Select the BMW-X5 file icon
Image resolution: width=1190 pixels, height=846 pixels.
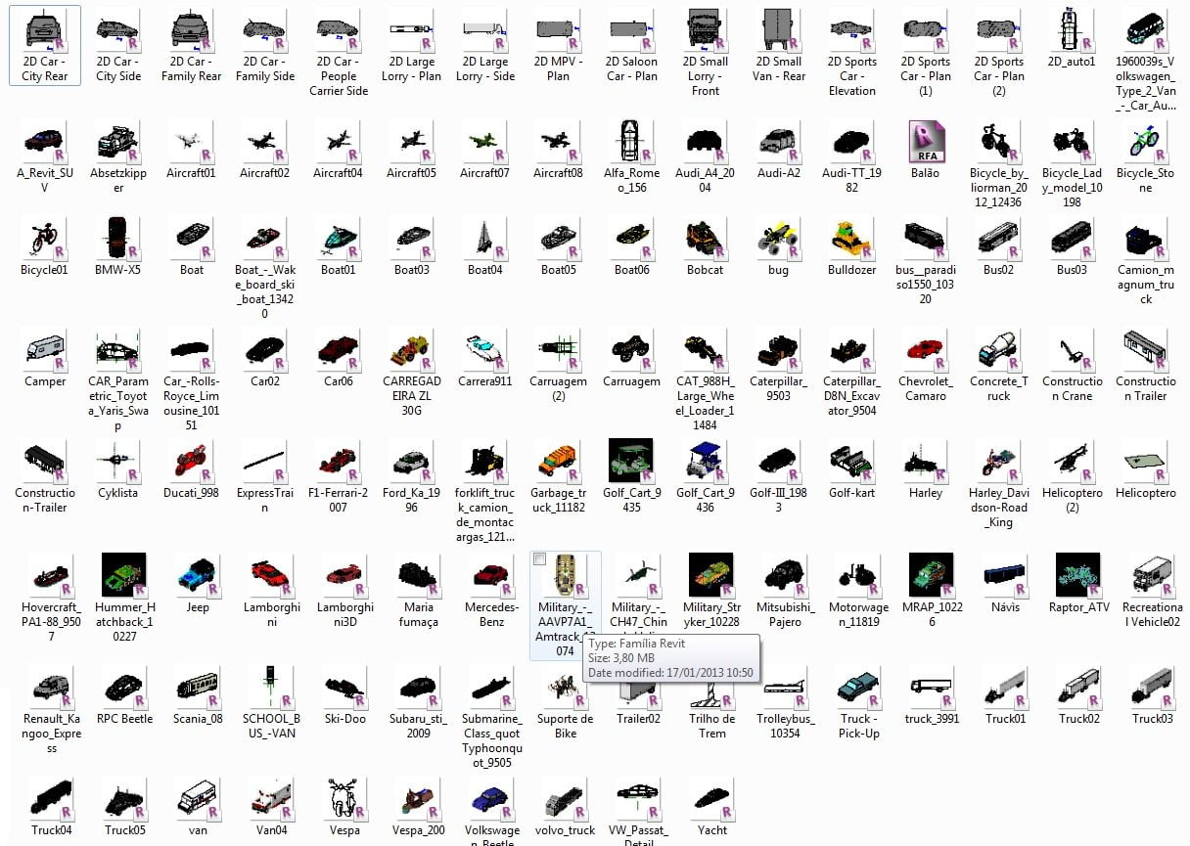point(118,241)
